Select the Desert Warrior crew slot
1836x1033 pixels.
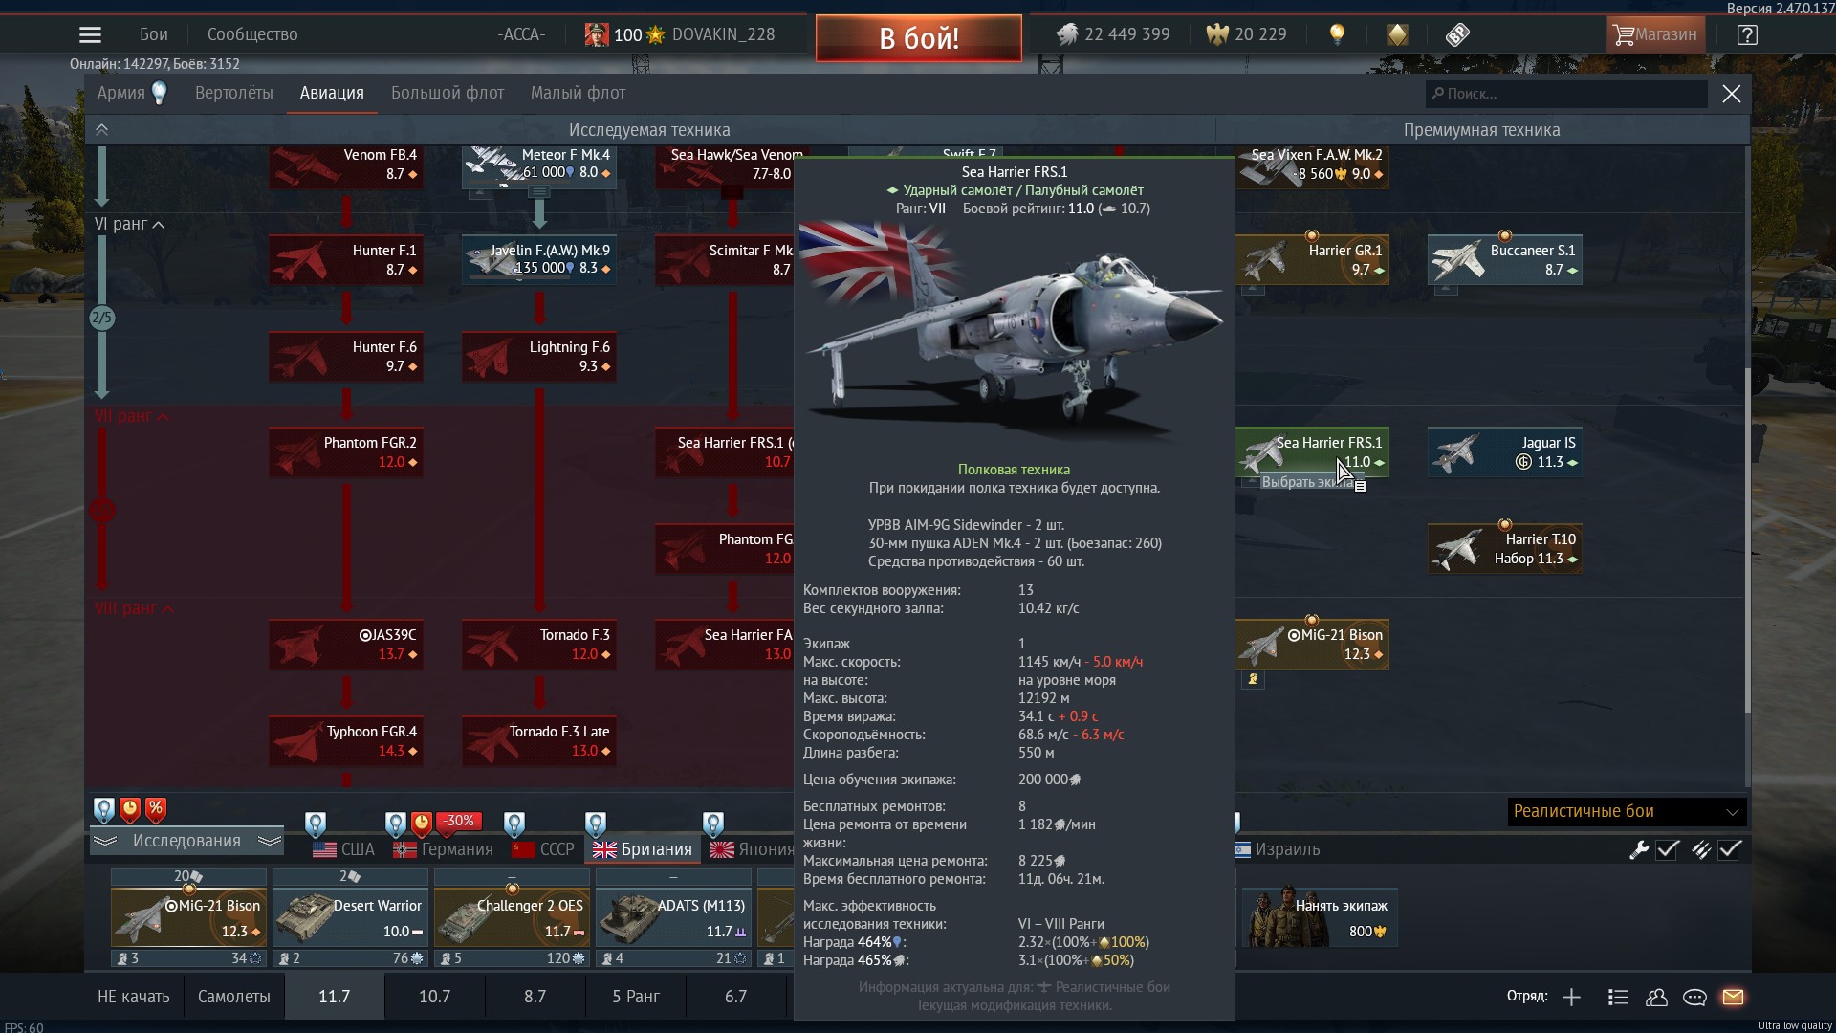coord(350,917)
